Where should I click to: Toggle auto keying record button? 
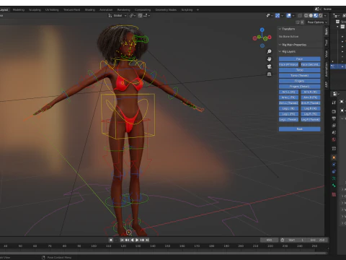111,240
